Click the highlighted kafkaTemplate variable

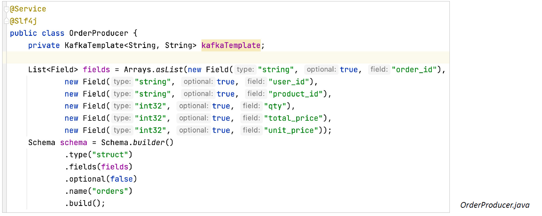pyautogui.click(x=231, y=45)
